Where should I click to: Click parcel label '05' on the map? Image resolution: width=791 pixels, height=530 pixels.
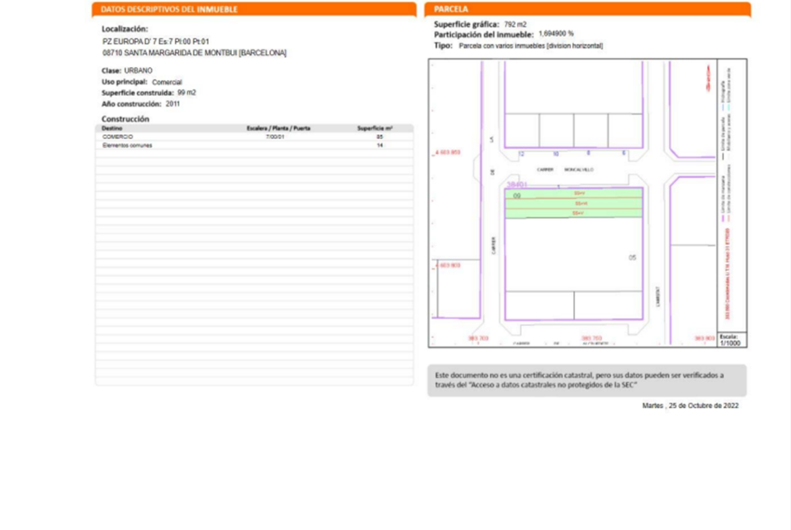632,257
